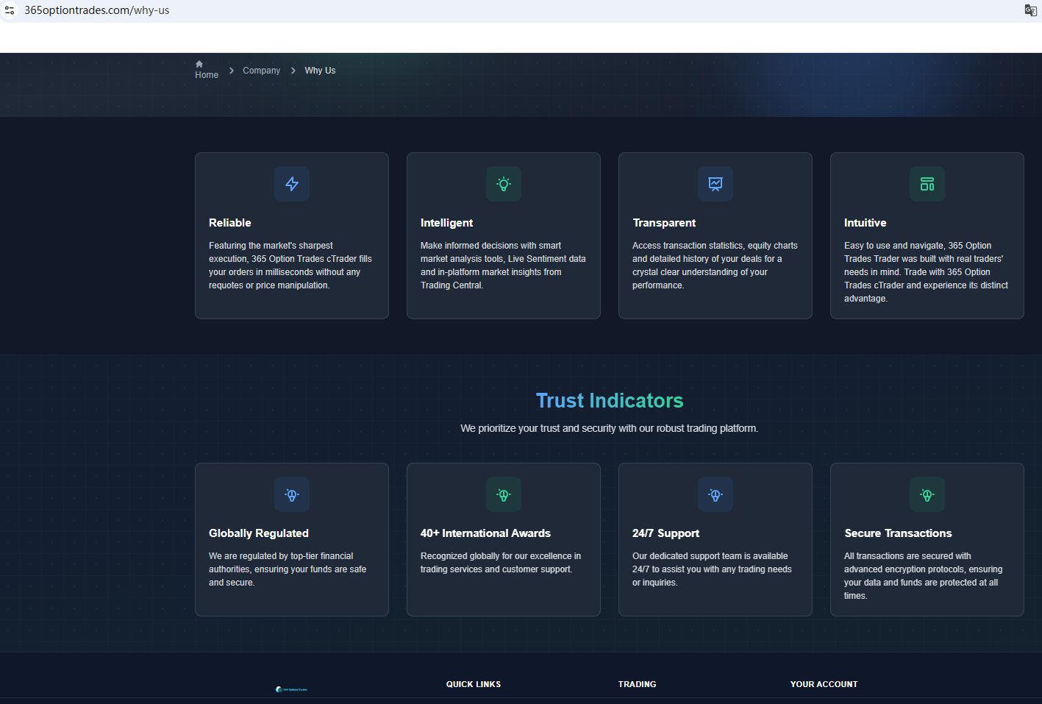1042x704 pixels.
Task: Click the Quick Links footer heading
Action: click(x=473, y=684)
